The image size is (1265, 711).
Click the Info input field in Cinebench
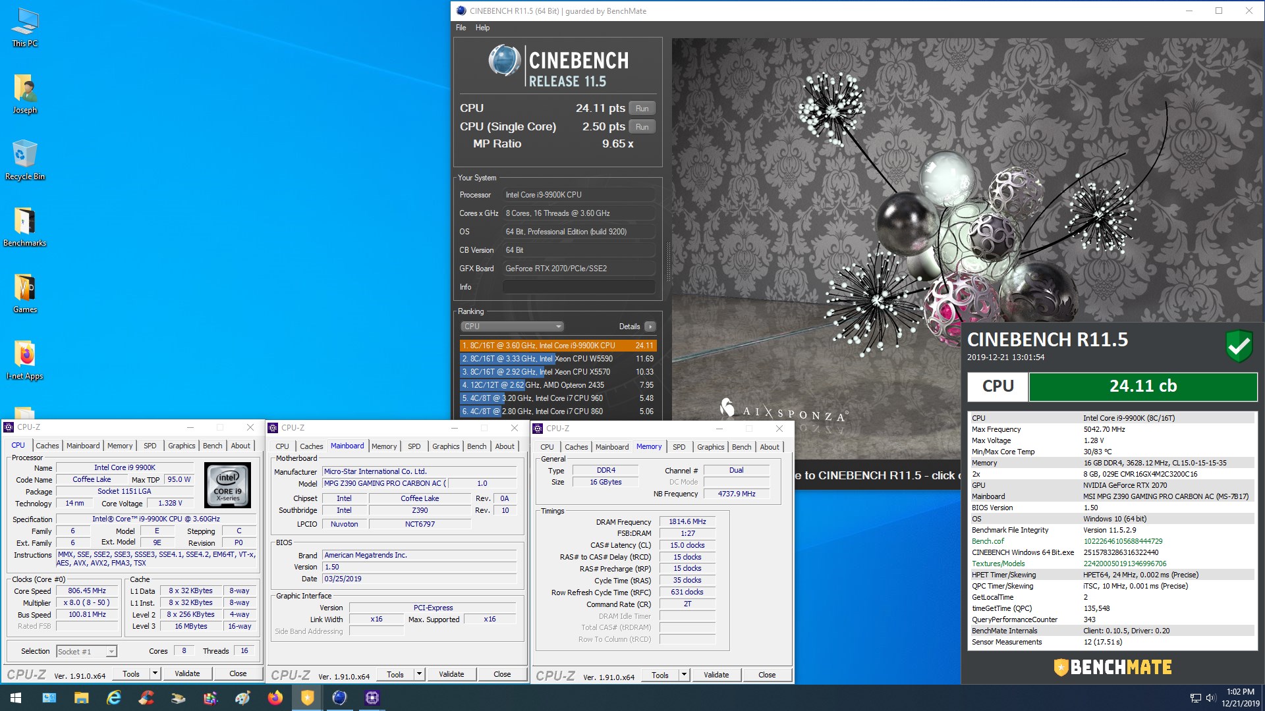tap(579, 287)
